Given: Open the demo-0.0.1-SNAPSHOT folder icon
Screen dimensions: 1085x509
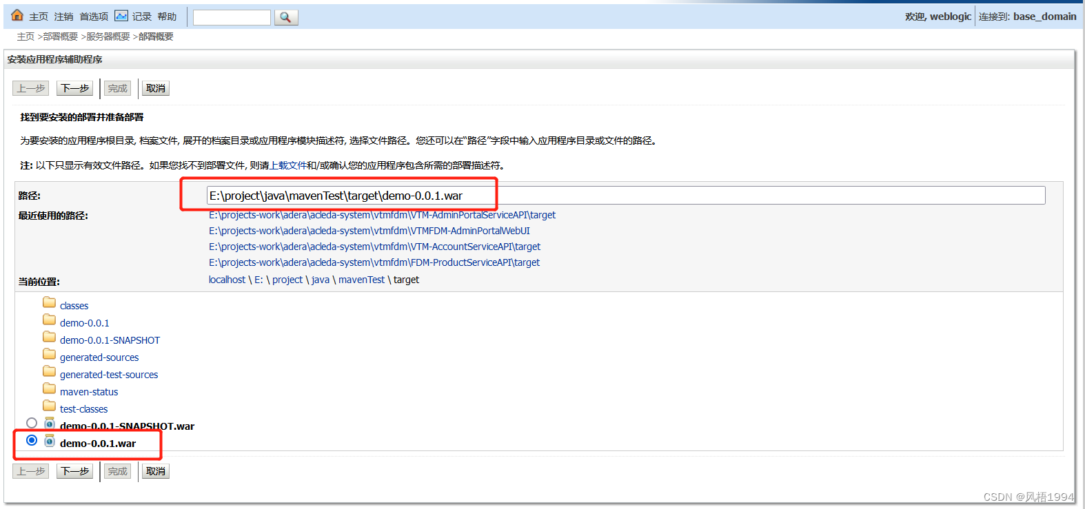Looking at the screenshot, I should click(49, 337).
